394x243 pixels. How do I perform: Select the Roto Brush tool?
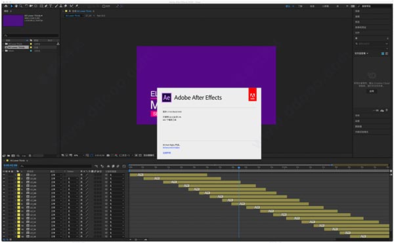click(72, 6)
